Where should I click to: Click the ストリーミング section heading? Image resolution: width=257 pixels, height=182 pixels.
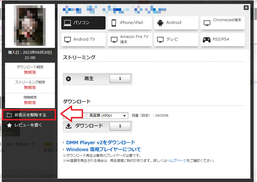(79, 57)
